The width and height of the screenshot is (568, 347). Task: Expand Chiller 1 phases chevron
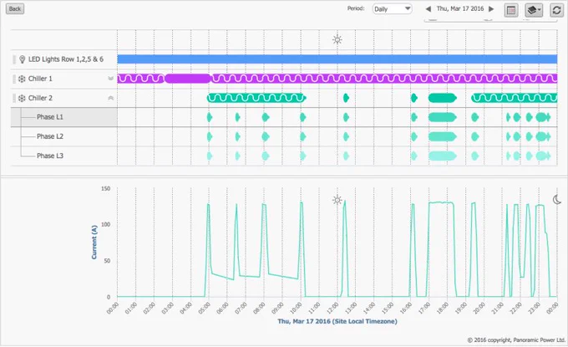tap(111, 79)
